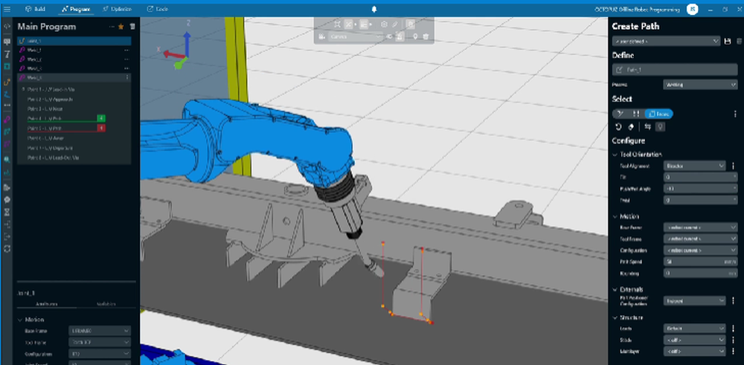Click the sync arrows icon in left sidebar

(7, 248)
